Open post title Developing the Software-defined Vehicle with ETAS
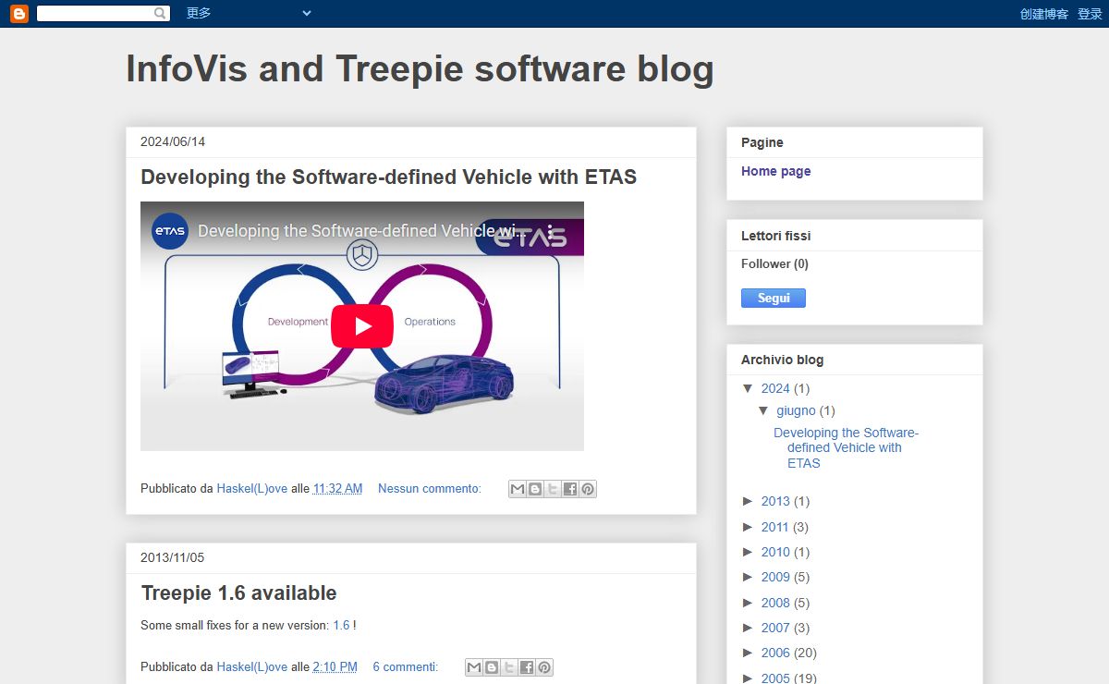 click(388, 177)
